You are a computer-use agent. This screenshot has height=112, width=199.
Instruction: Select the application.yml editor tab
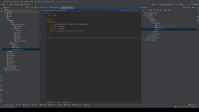click(x=67, y=7)
